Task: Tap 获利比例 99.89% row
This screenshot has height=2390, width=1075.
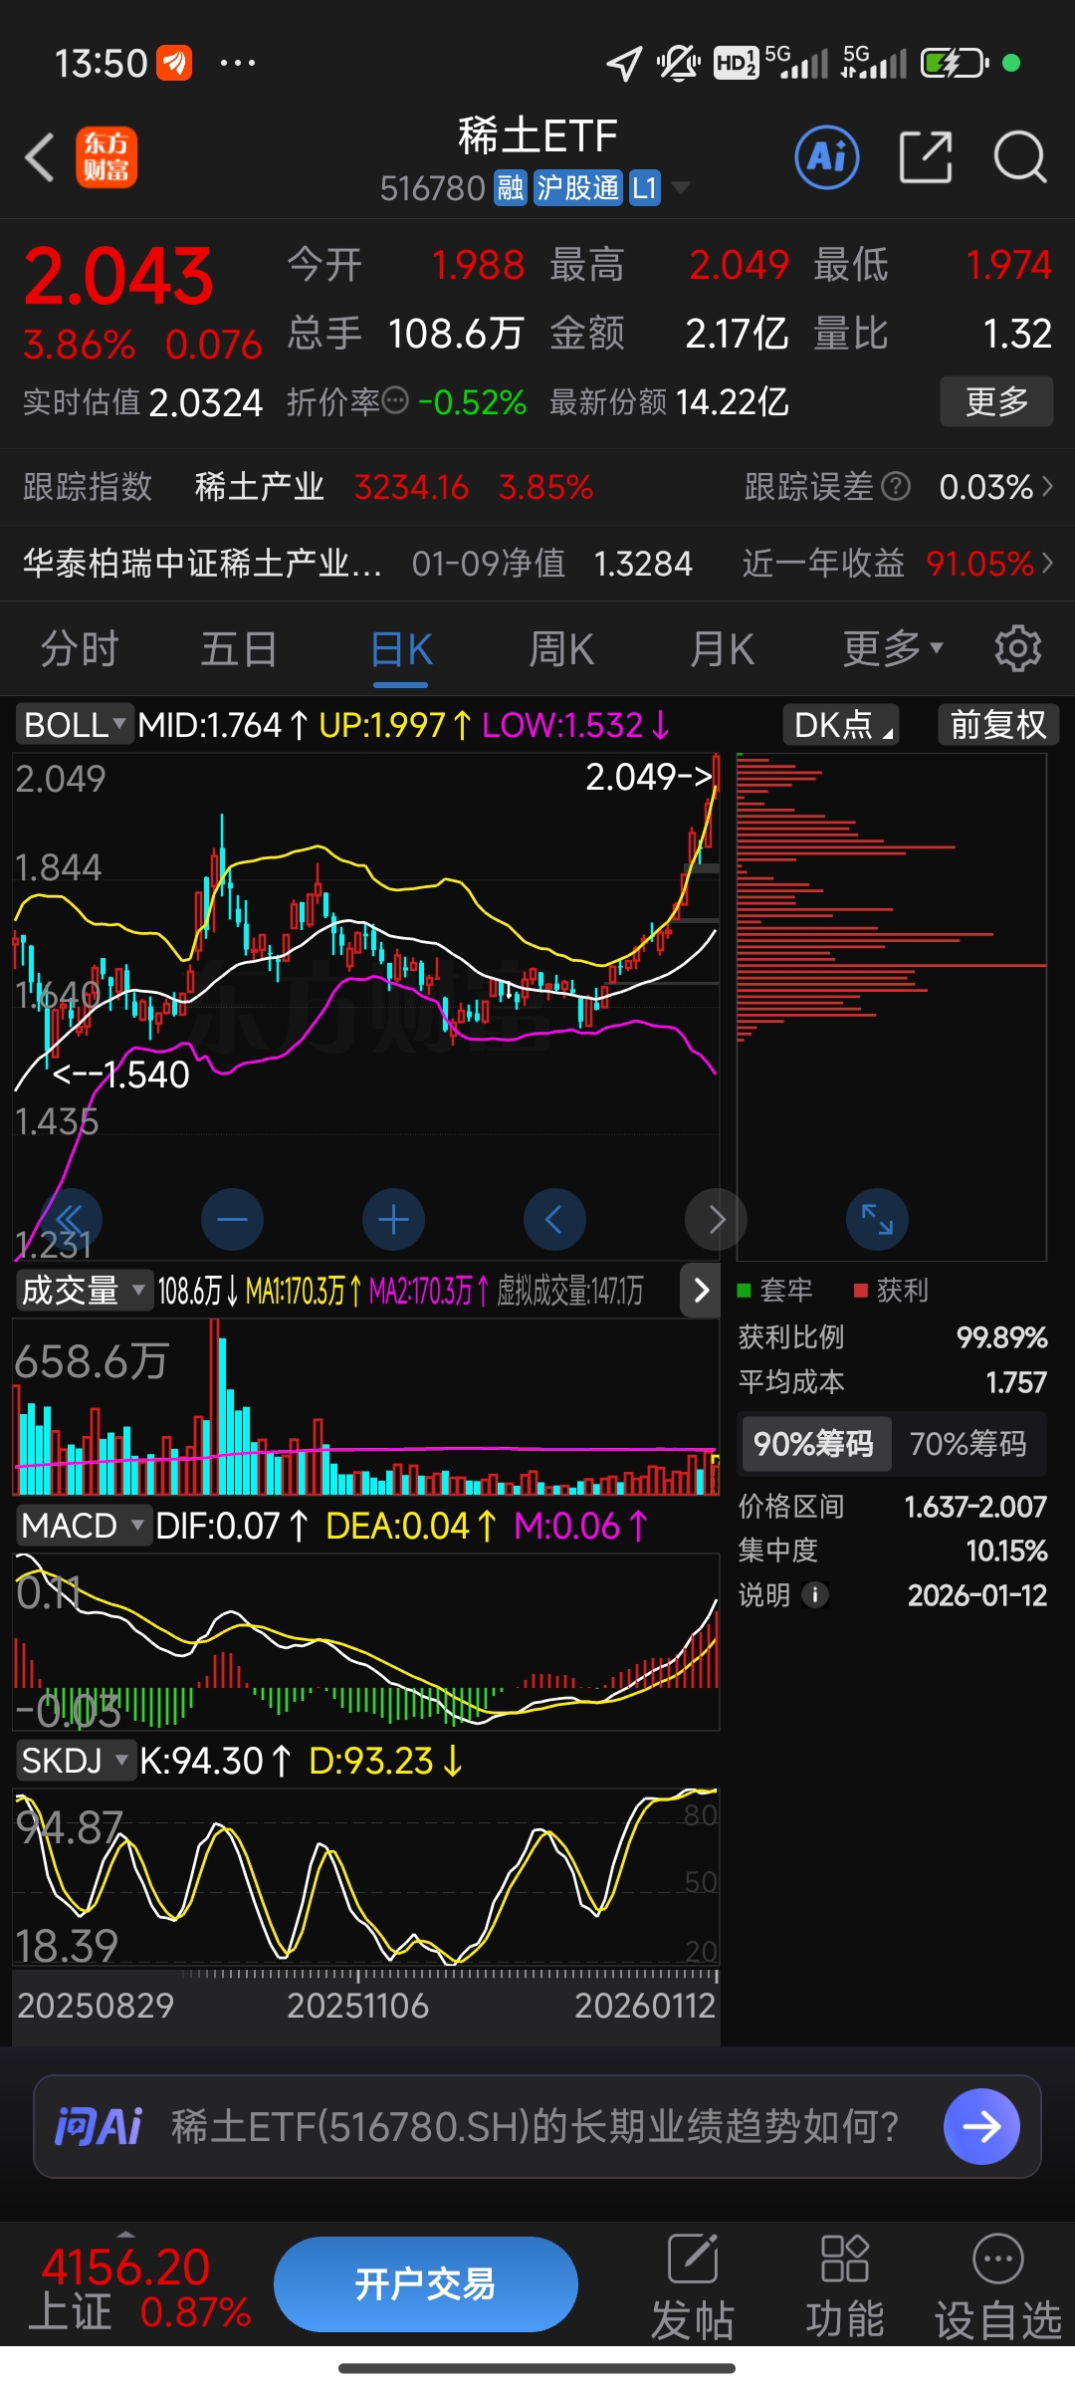Action: [x=892, y=1336]
